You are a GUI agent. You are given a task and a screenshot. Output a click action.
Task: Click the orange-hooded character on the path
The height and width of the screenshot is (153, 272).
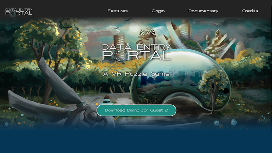tap(107, 101)
